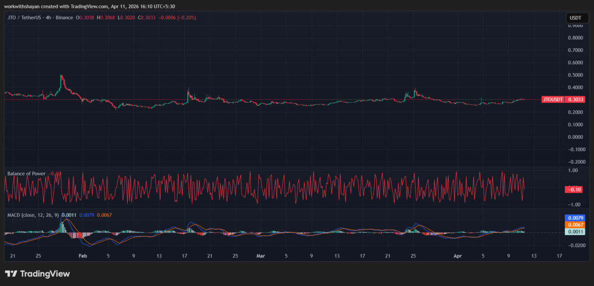Screen dimensions: 594x286
Task: Click the TradingView logo icon
Action: point(11,274)
